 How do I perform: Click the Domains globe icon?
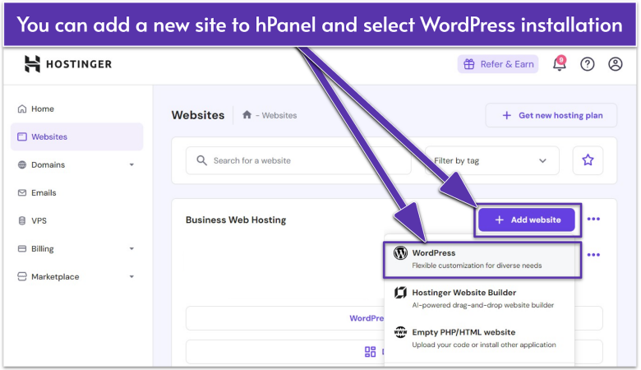point(22,164)
